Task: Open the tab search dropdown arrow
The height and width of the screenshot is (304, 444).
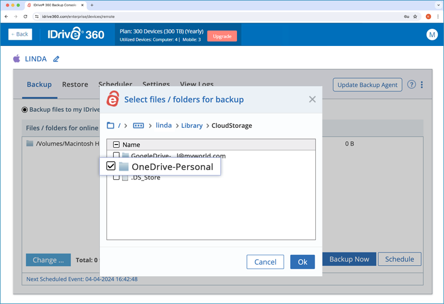Action: click(438, 5)
